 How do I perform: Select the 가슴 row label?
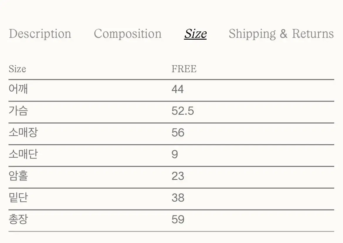18,111
